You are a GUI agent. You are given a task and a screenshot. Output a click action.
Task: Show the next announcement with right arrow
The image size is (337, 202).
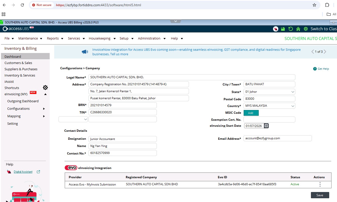(325, 52)
